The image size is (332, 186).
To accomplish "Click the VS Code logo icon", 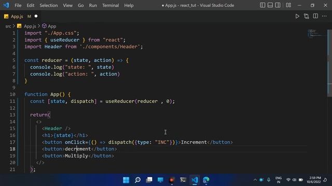I will [6, 5].
